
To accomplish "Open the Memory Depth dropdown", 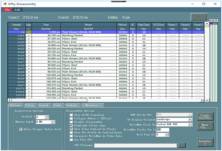I will [53, 122].
